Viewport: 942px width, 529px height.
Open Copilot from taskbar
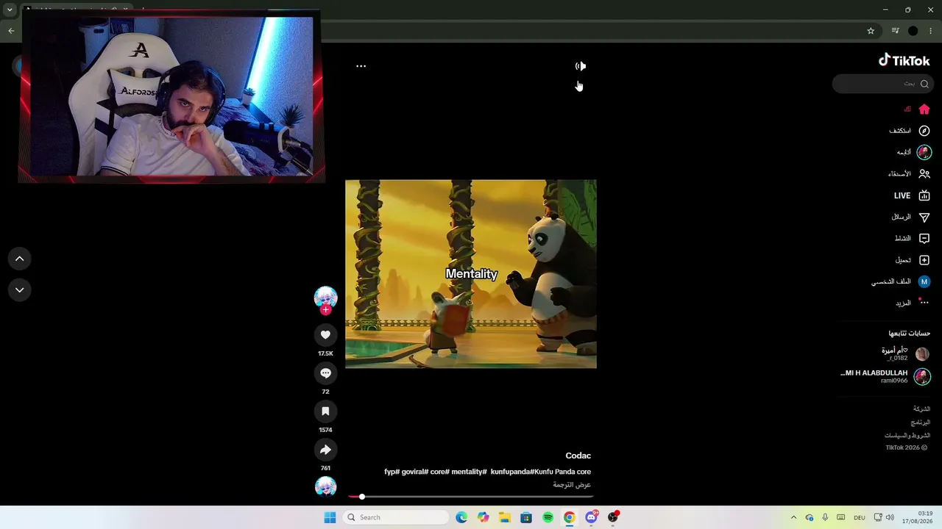[483, 517]
